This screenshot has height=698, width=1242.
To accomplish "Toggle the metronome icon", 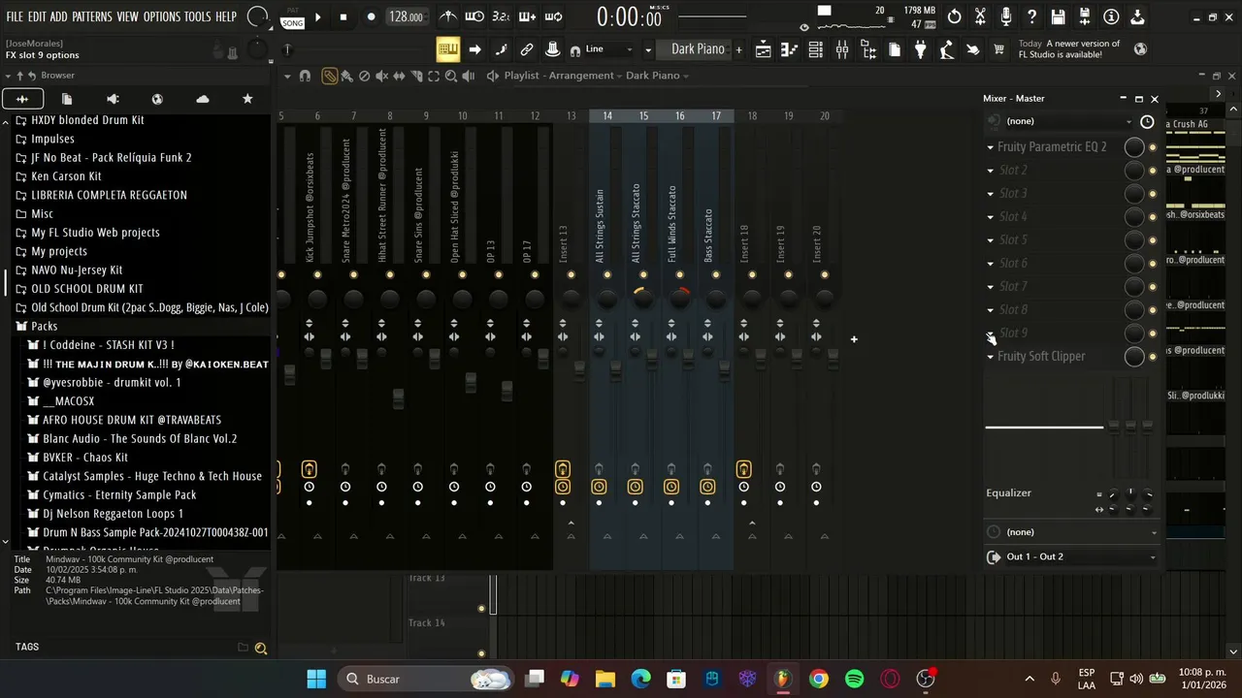I will [448, 16].
